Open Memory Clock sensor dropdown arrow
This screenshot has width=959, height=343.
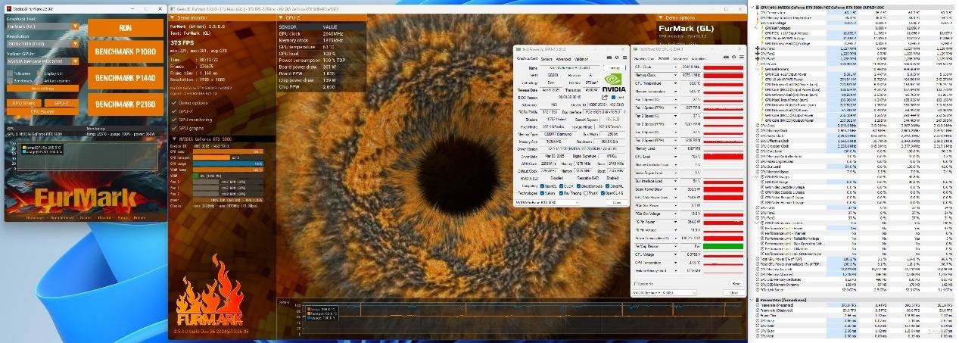(x=677, y=75)
